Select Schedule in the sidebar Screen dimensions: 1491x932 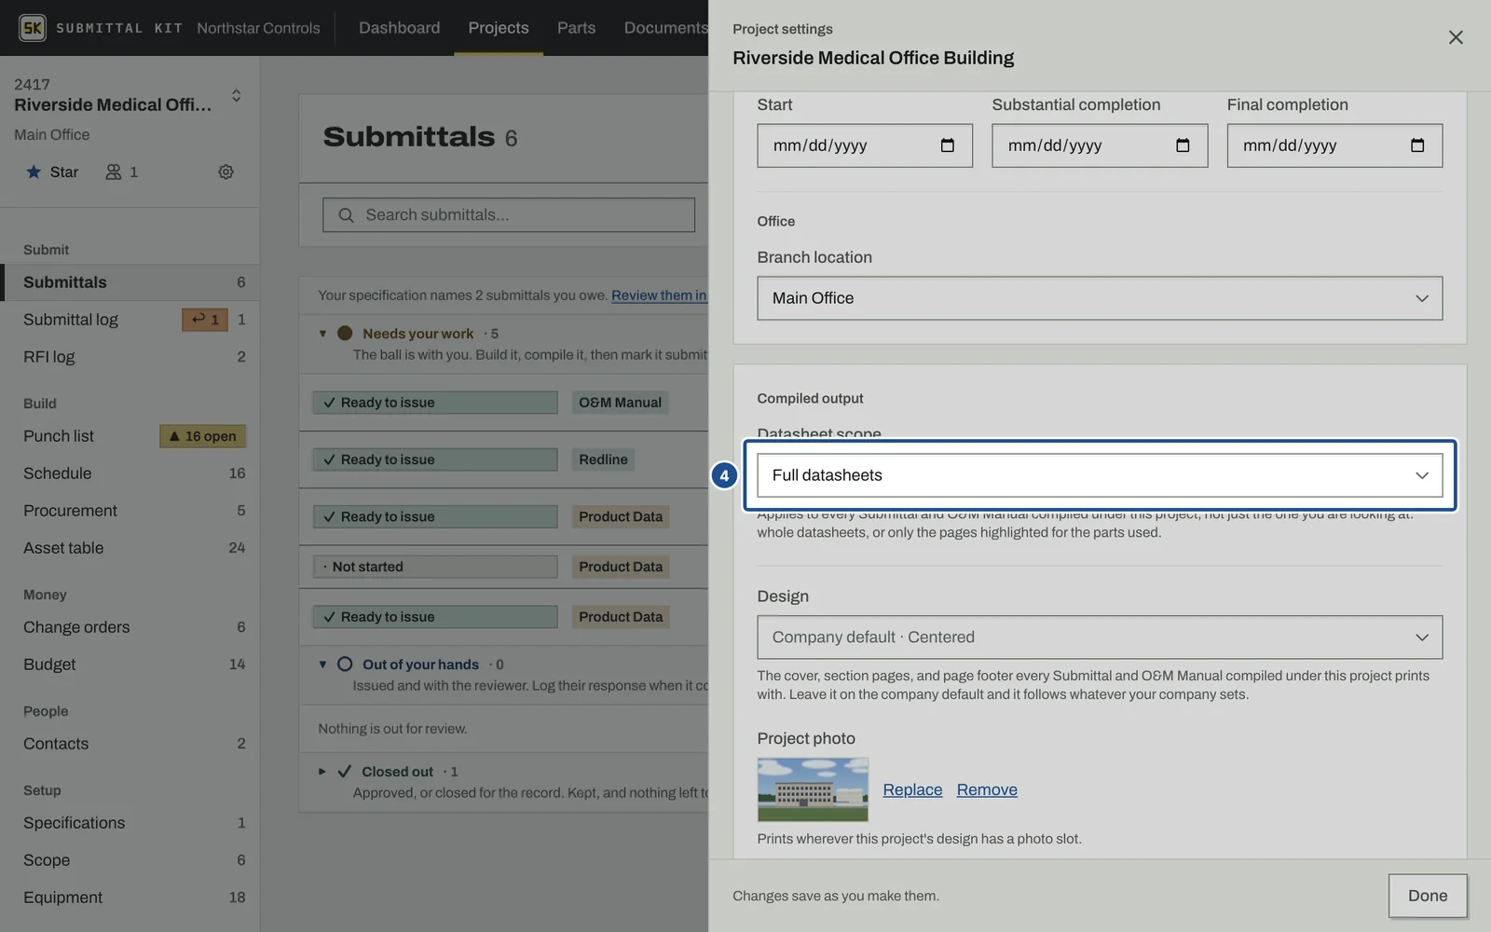[x=130, y=473]
